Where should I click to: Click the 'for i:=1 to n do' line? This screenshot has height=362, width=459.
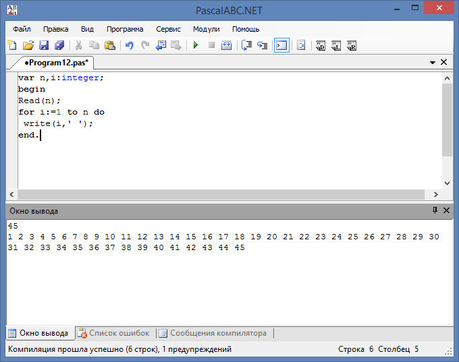[61, 112]
